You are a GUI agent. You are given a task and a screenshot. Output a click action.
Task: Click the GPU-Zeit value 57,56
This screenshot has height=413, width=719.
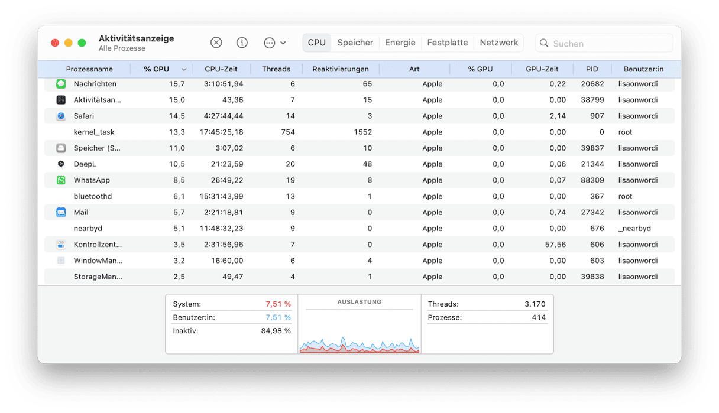pyautogui.click(x=556, y=245)
